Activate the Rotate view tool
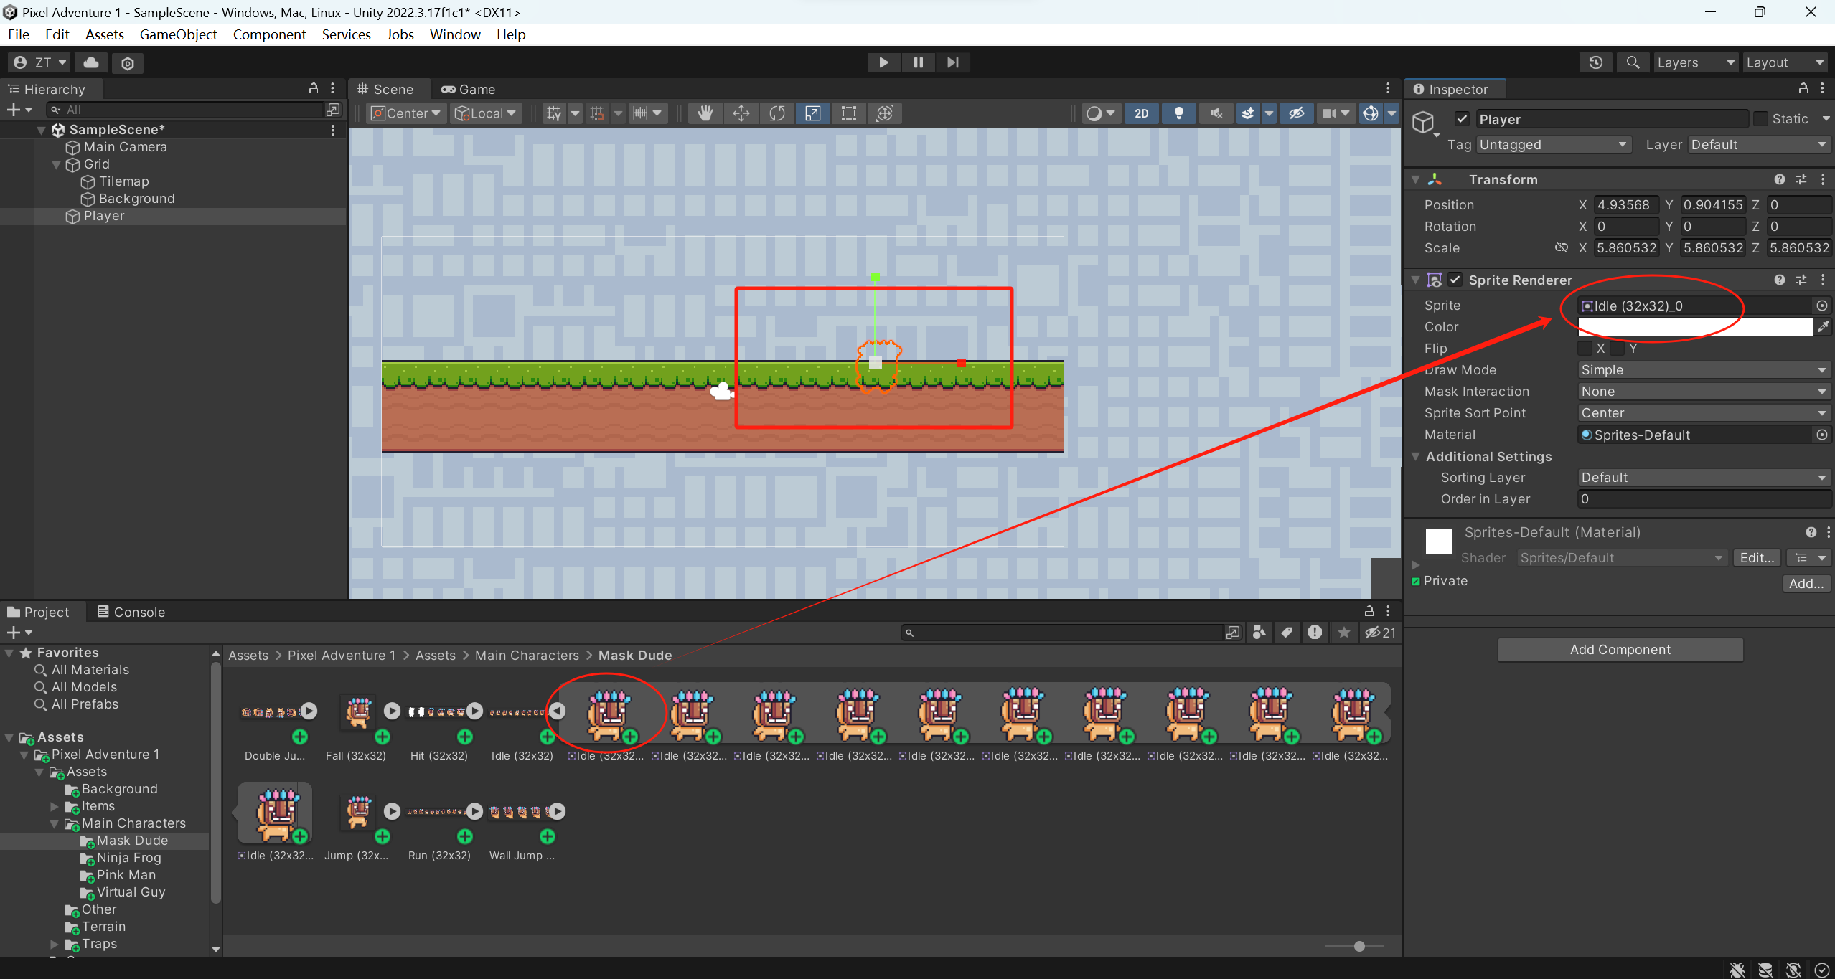The height and width of the screenshot is (979, 1835). click(776, 113)
